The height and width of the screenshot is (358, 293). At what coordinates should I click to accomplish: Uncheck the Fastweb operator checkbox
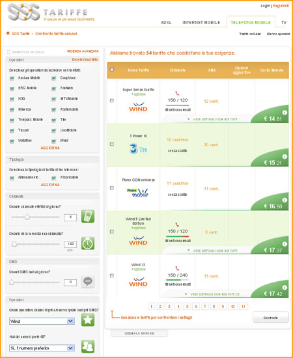[x=54, y=89]
